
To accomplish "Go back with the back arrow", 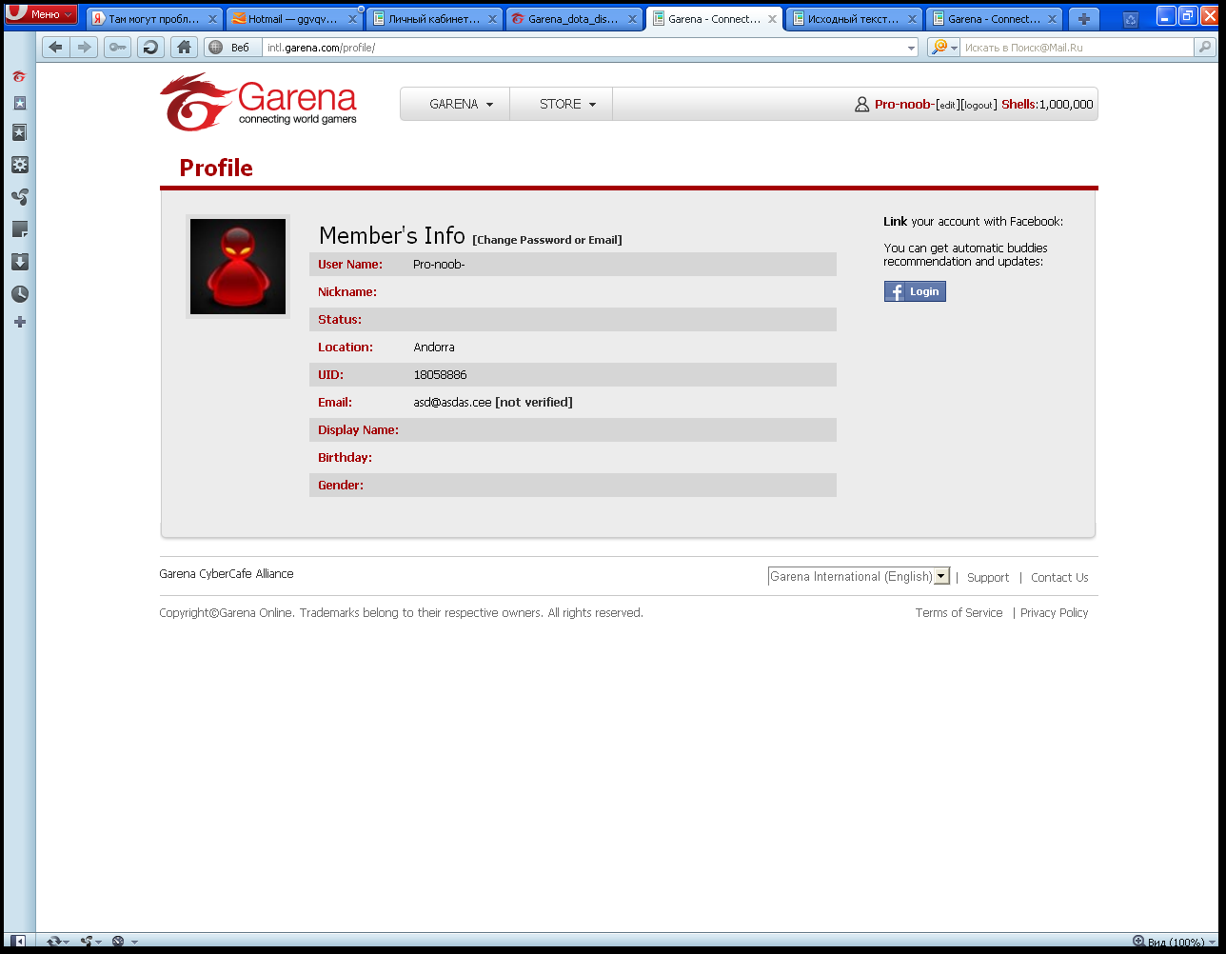I will (x=55, y=48).
